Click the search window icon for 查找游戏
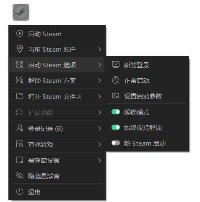This screenshot has width=200, height=202. click(x=20, y=144)
